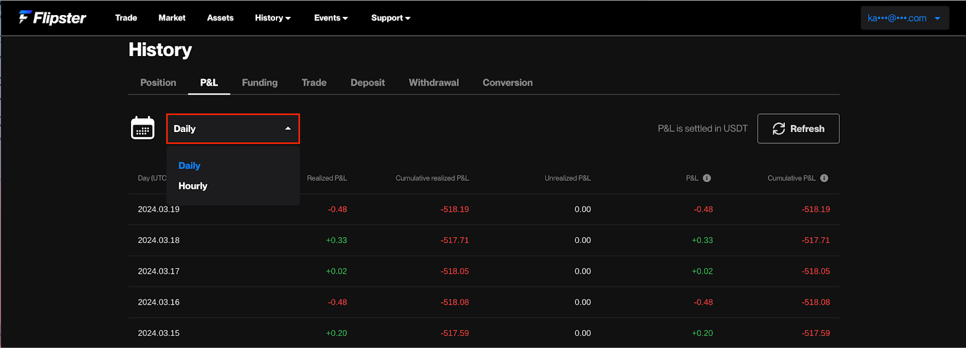Navigate to the Assets page
This screenshot has width=966, height=348.
coord(220,18)
